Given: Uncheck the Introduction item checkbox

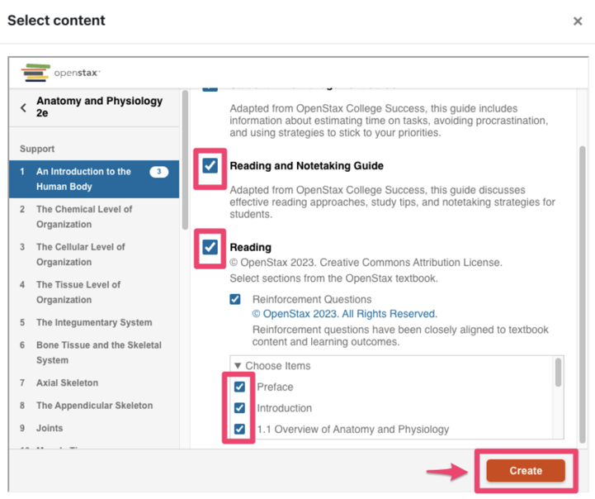Looking at the screenshot, I should click(x=239, y=408).
